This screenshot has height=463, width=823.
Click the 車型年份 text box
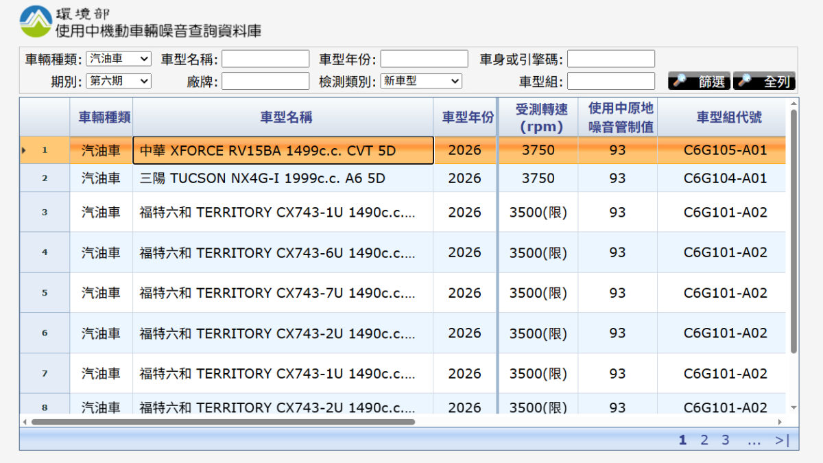(424, 59)
